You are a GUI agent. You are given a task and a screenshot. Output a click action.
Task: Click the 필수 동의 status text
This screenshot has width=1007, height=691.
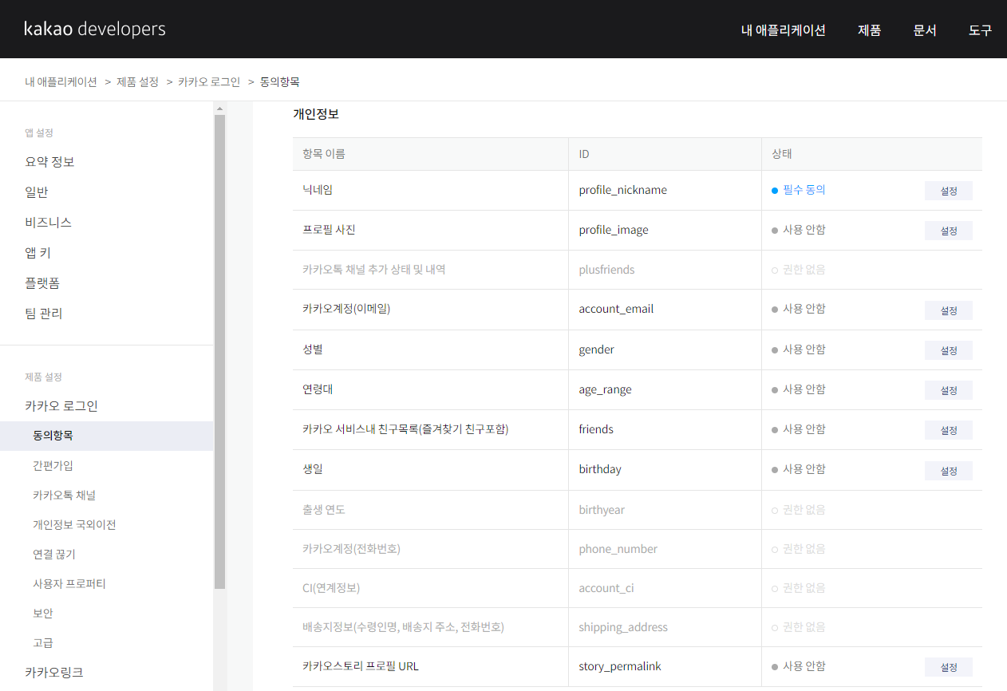(x=804, y=190)
